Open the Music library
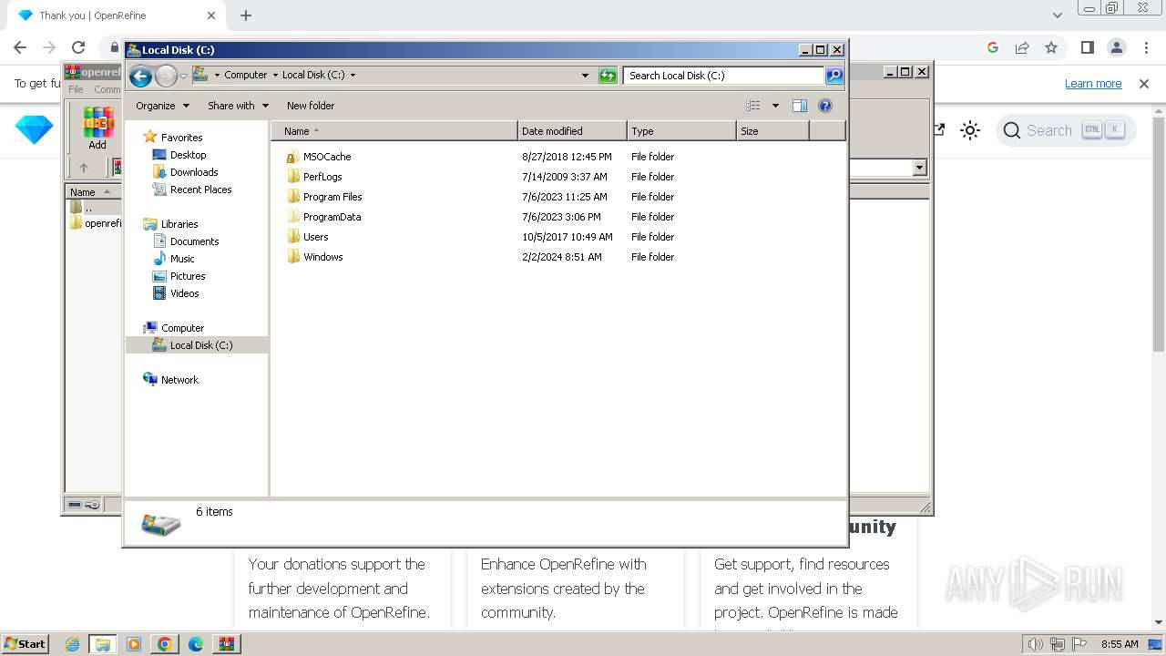Image resolution: width=1166 pixels, height=656 pixels. point(182,259)
